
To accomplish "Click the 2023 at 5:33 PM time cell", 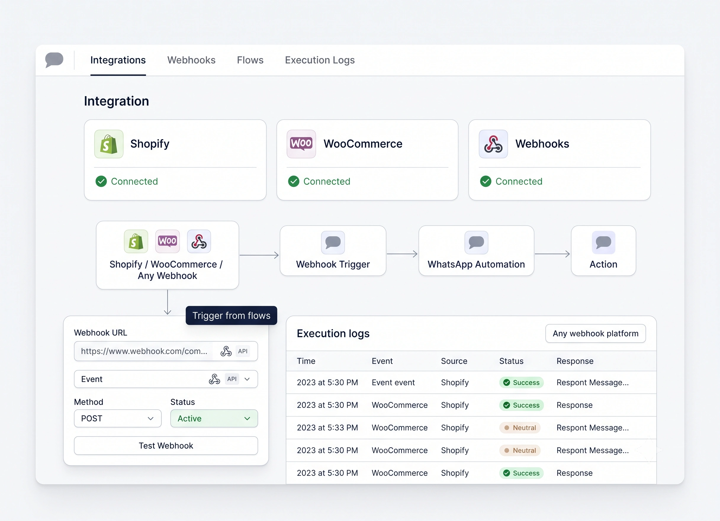I will 327,428.
